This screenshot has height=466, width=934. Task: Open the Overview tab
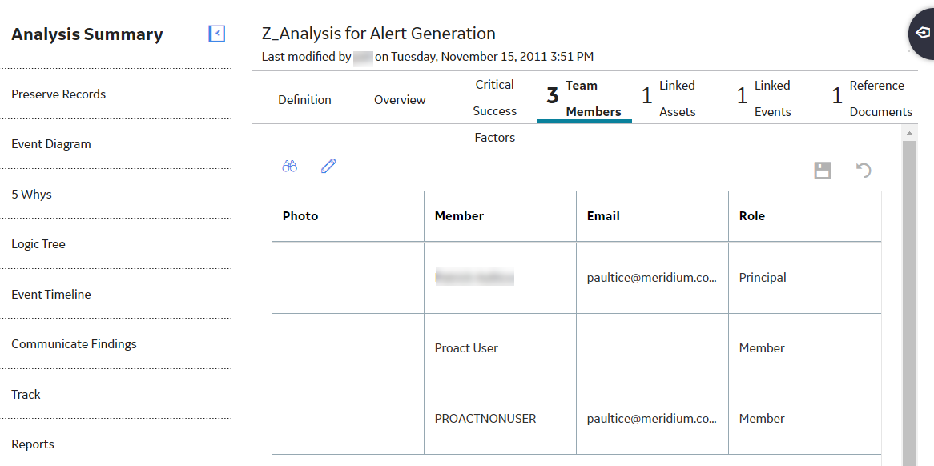[400, 100]
